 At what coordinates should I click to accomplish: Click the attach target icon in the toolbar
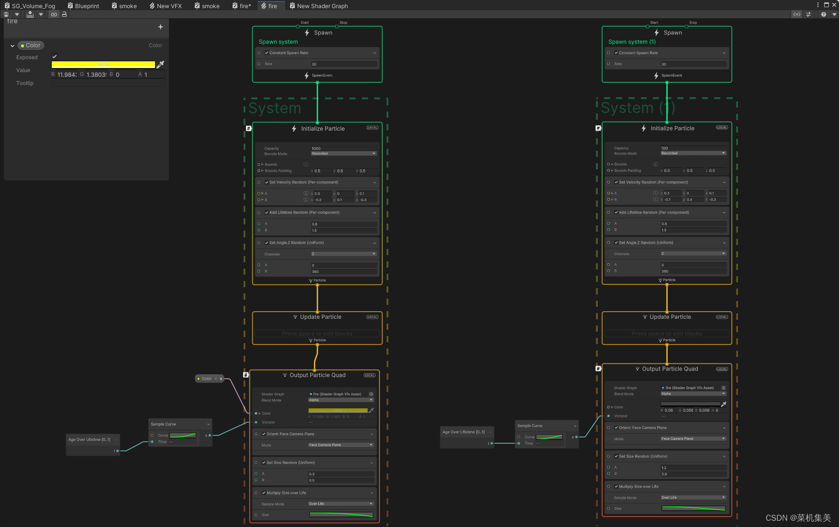point(54,14)
